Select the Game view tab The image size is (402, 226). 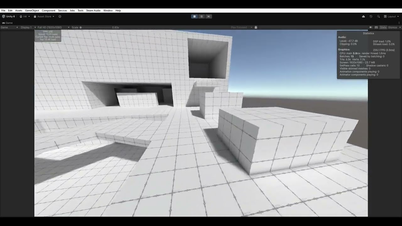tap(7, 23)
